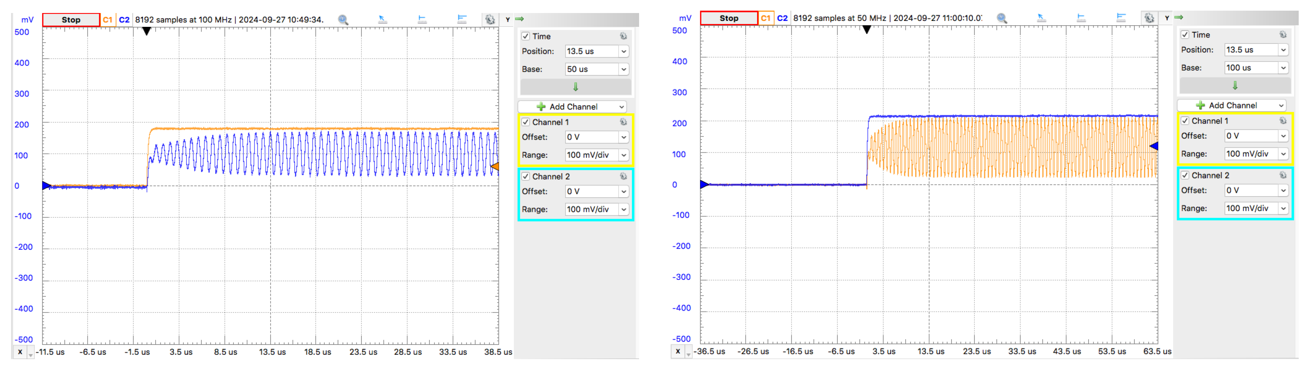Click Add Channel button in 50 MHz scope
Image resolution: width=1307 pixels, height=367 pixels.
pos(1233,105)
